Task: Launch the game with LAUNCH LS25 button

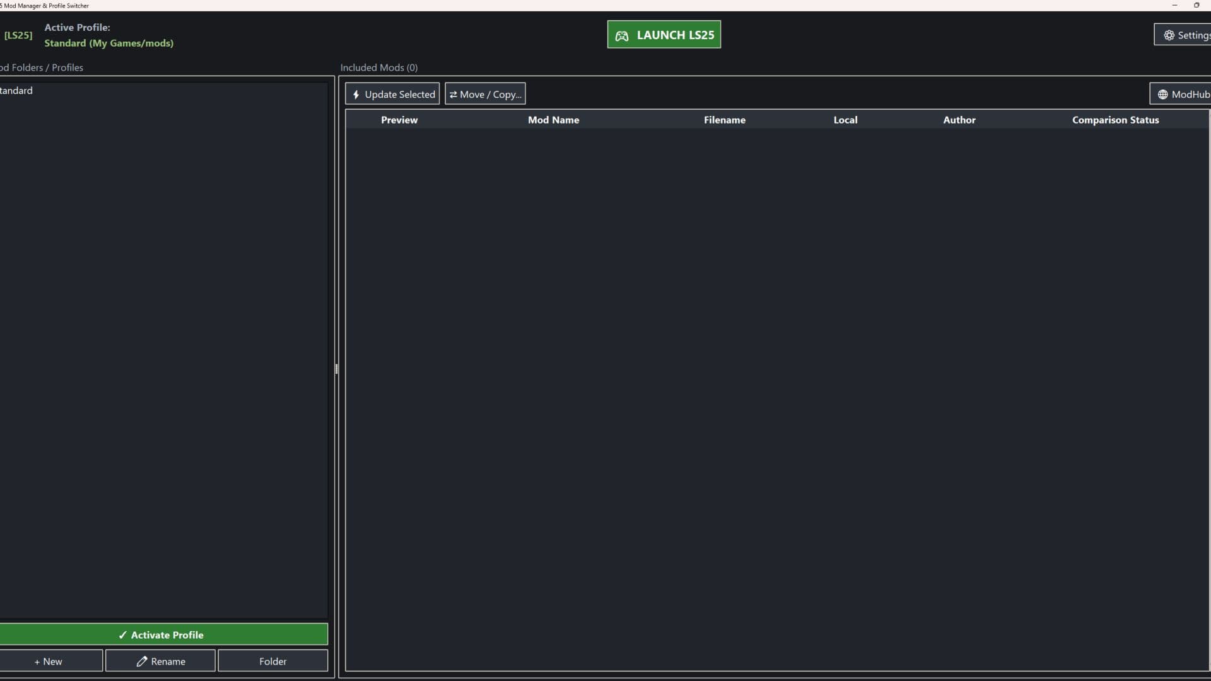Action: click(x=664, y=35)
